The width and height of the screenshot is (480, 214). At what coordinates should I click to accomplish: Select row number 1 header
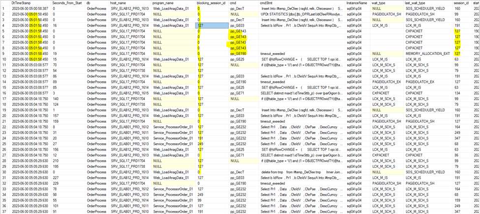4,8
